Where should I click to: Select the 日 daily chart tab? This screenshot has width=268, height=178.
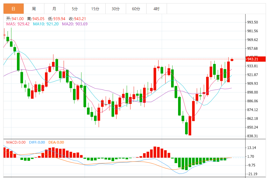[13, 9]
